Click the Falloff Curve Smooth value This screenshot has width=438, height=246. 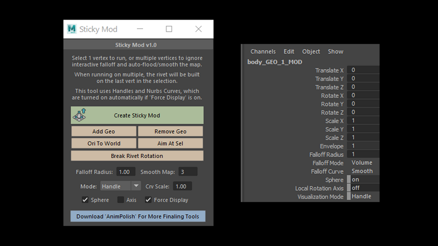point(362,171)
